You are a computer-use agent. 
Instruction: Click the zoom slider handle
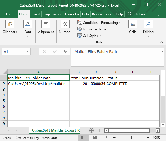(x=131, y=138)
